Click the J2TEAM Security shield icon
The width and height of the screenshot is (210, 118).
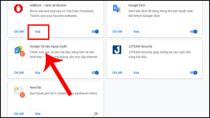click(117, 50)
